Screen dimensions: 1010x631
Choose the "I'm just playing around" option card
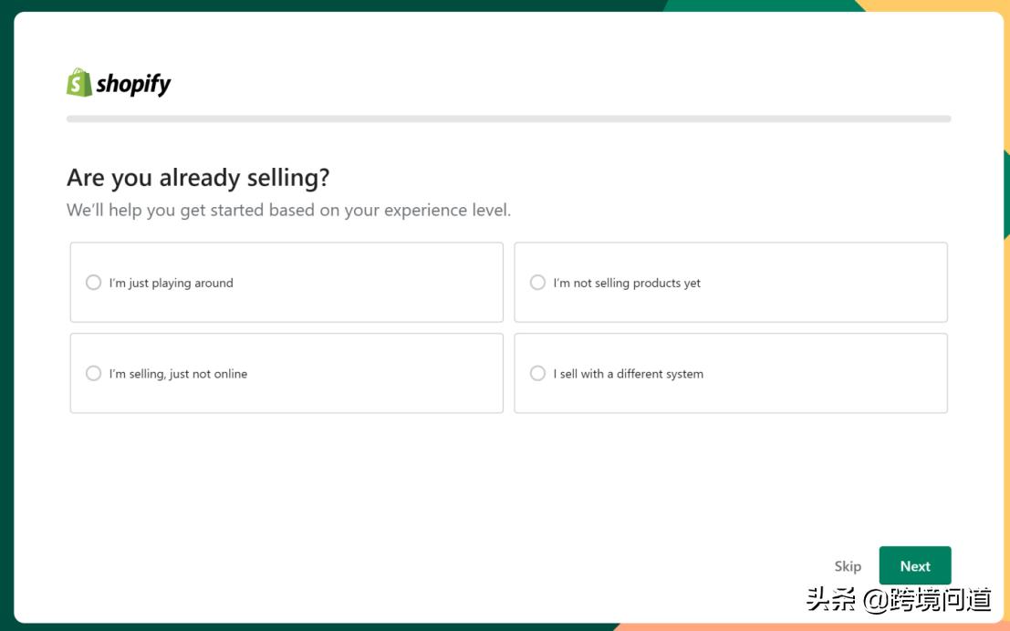(x=286, y=282)
